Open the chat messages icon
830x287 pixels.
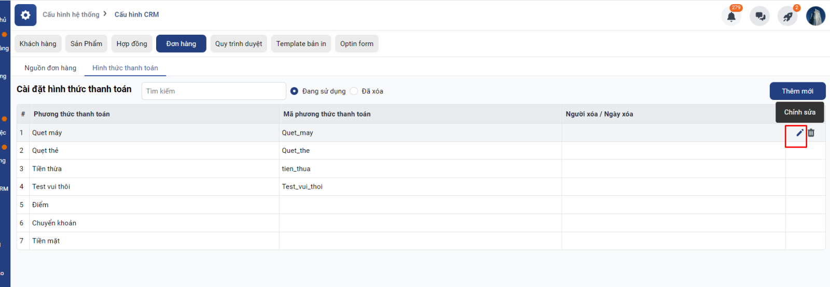(x=759, y=16)
